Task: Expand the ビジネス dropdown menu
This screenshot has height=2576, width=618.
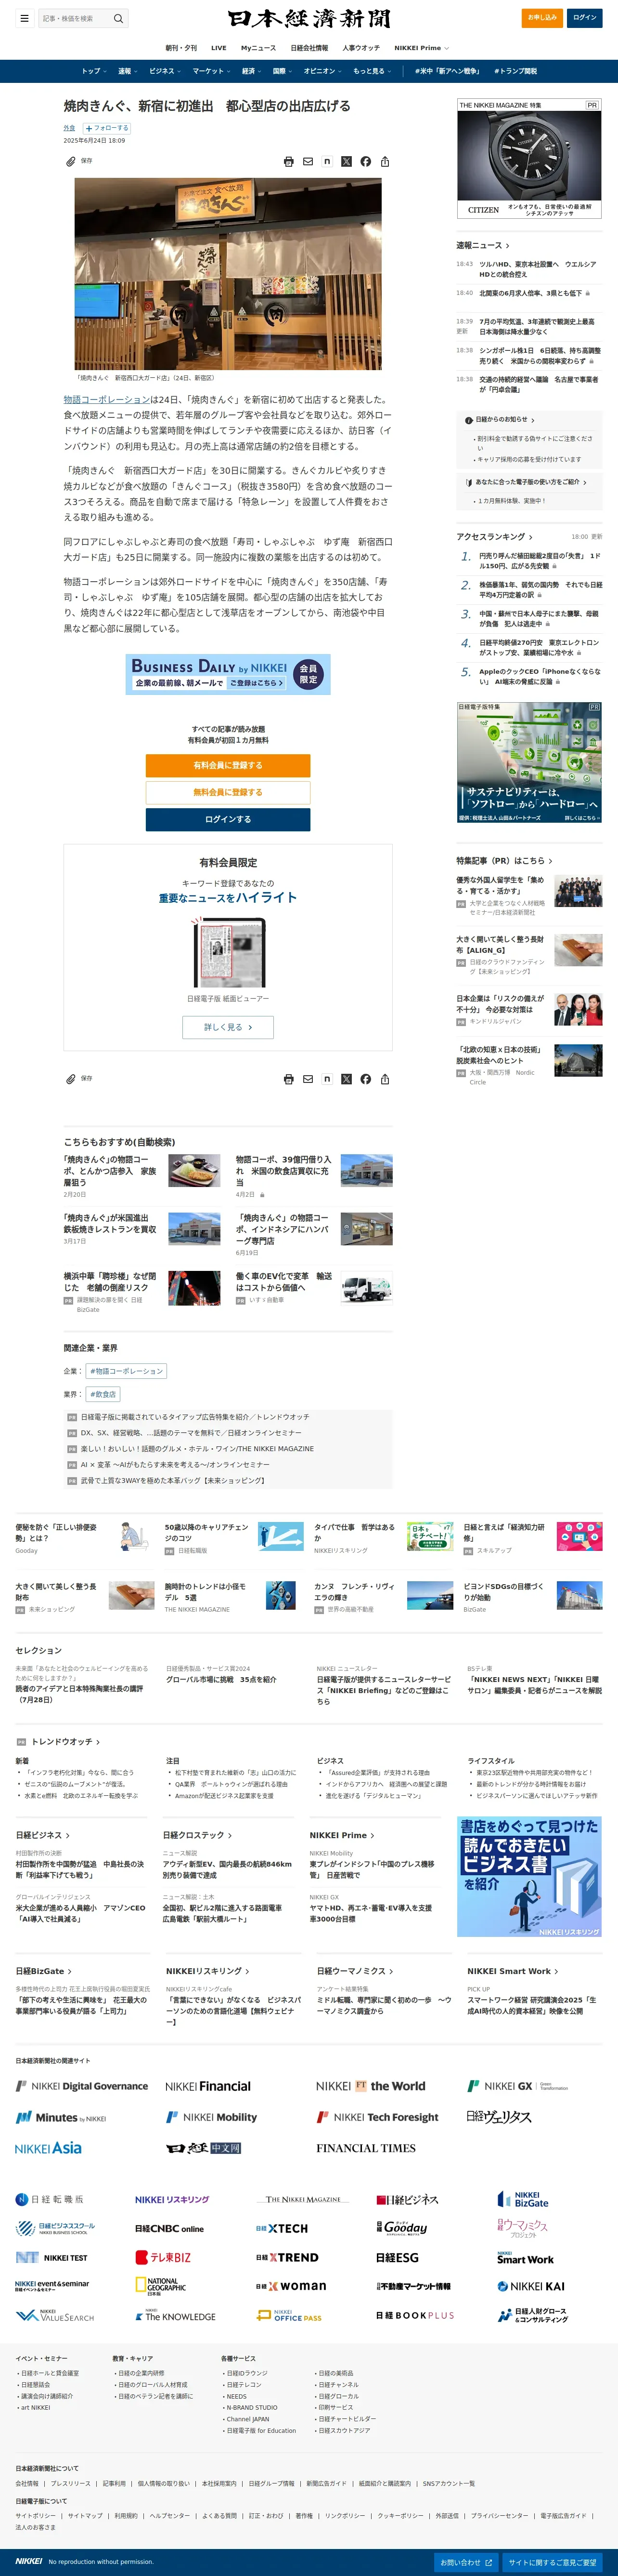Action: point(166,71)
